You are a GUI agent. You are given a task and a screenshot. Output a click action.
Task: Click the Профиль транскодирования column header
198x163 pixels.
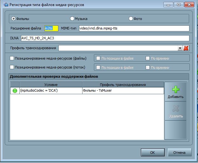(123, 85)
